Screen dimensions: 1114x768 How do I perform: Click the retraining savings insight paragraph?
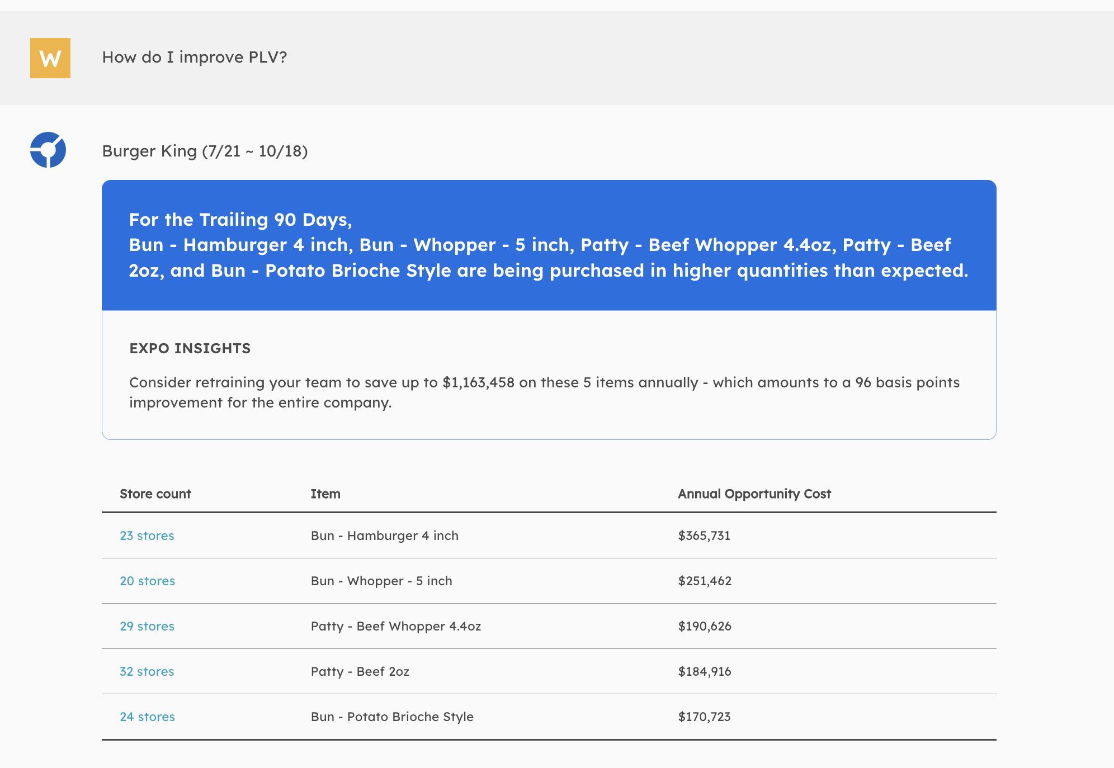pyautogui.click(x=545, y=392)
